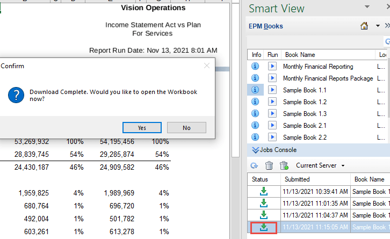Click info icon for Sample Book 1.1
This screenshot has height=239, width=390.
point(256,90)
